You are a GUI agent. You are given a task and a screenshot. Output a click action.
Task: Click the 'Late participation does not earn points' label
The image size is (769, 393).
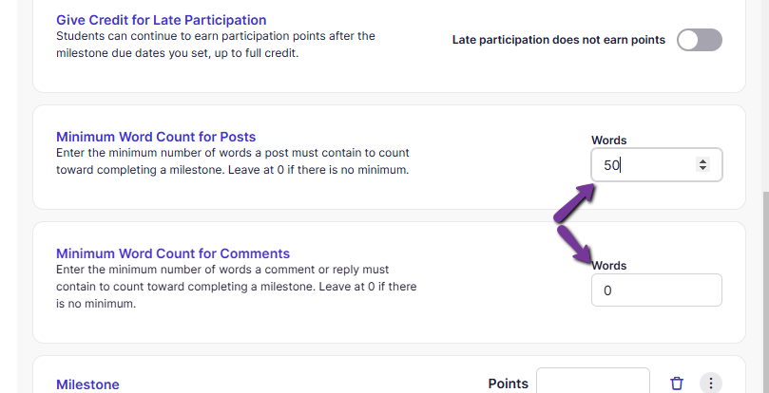(x=558, y=40)
